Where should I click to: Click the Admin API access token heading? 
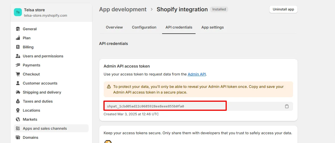coord(127,66)
